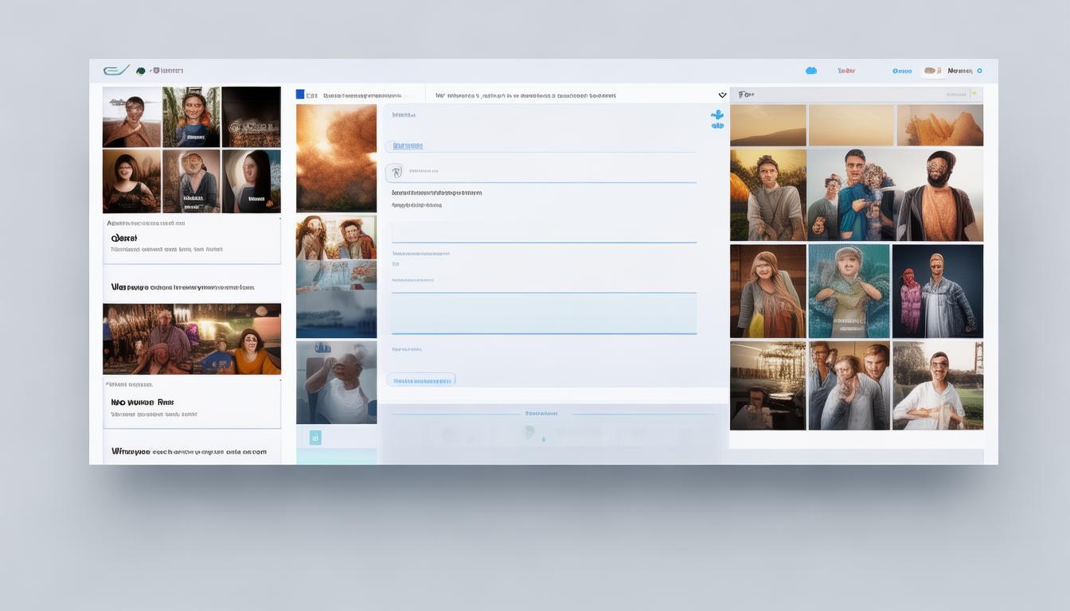The height and width of the screenshot is (611, 1070).
Task: Click the small blue circle at the header's far right
Action: (979, 71)
